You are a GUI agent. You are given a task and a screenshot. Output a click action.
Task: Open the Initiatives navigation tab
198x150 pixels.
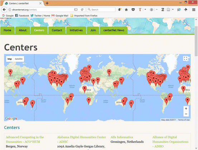click(x=76, y=30)
